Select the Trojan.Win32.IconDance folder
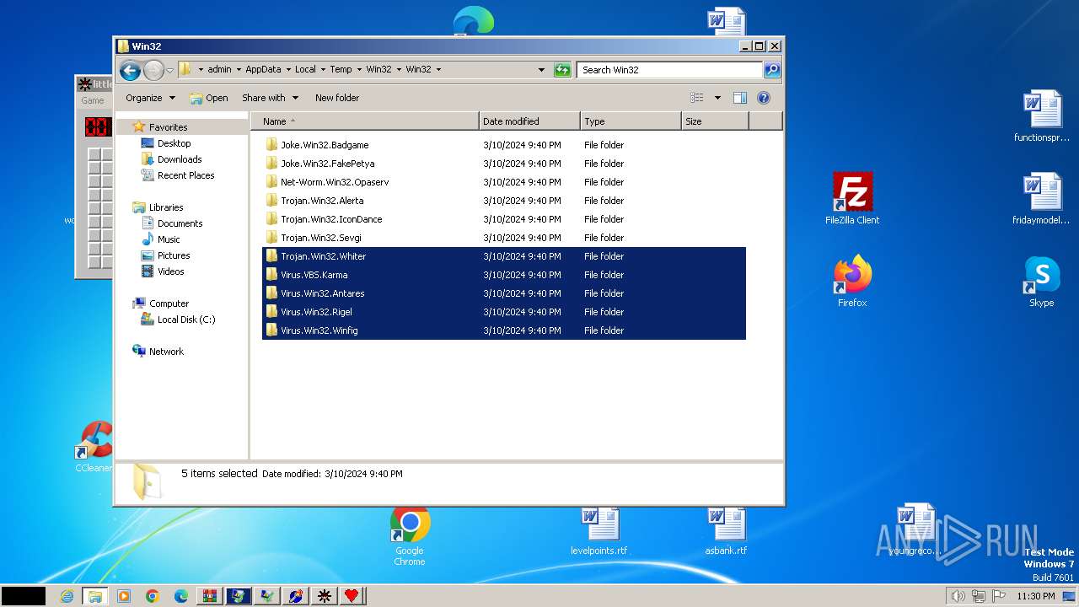 click(504, 219)
